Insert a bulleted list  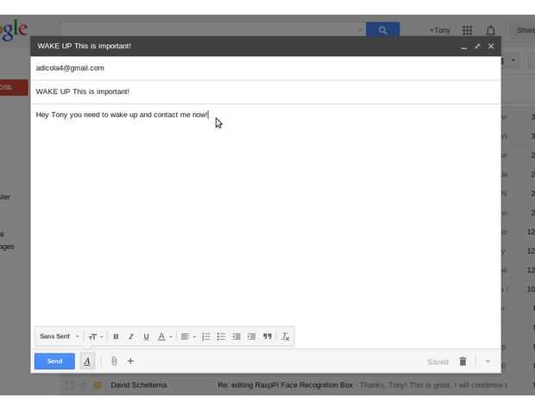coord(221,336)
